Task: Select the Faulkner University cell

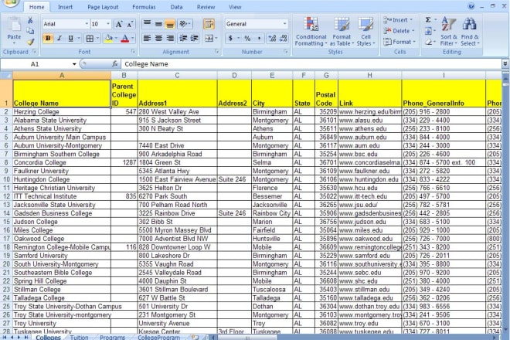Action: (x=62, y=171)
